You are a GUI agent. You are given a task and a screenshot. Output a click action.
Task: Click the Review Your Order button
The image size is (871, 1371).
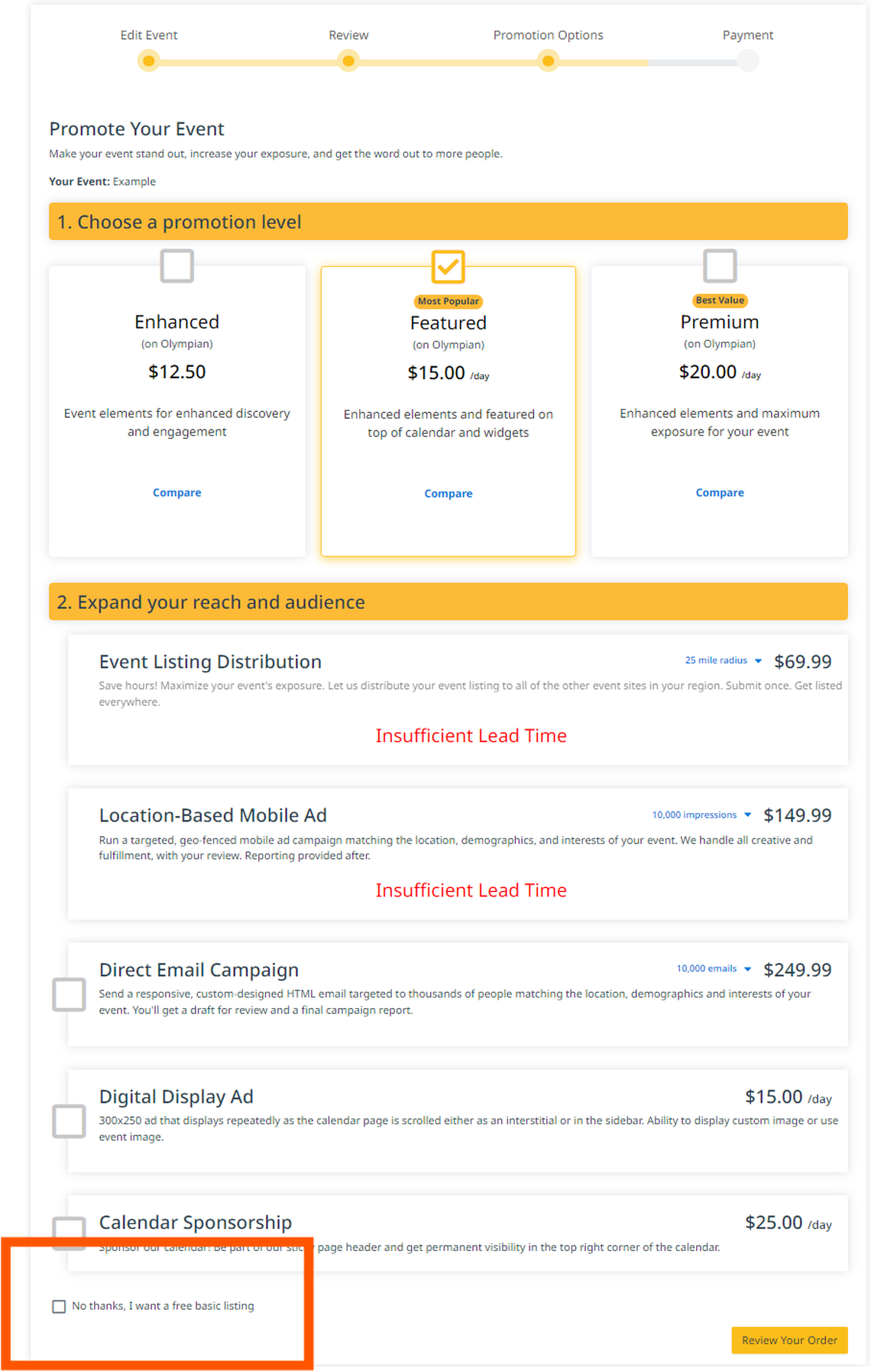789,1340
